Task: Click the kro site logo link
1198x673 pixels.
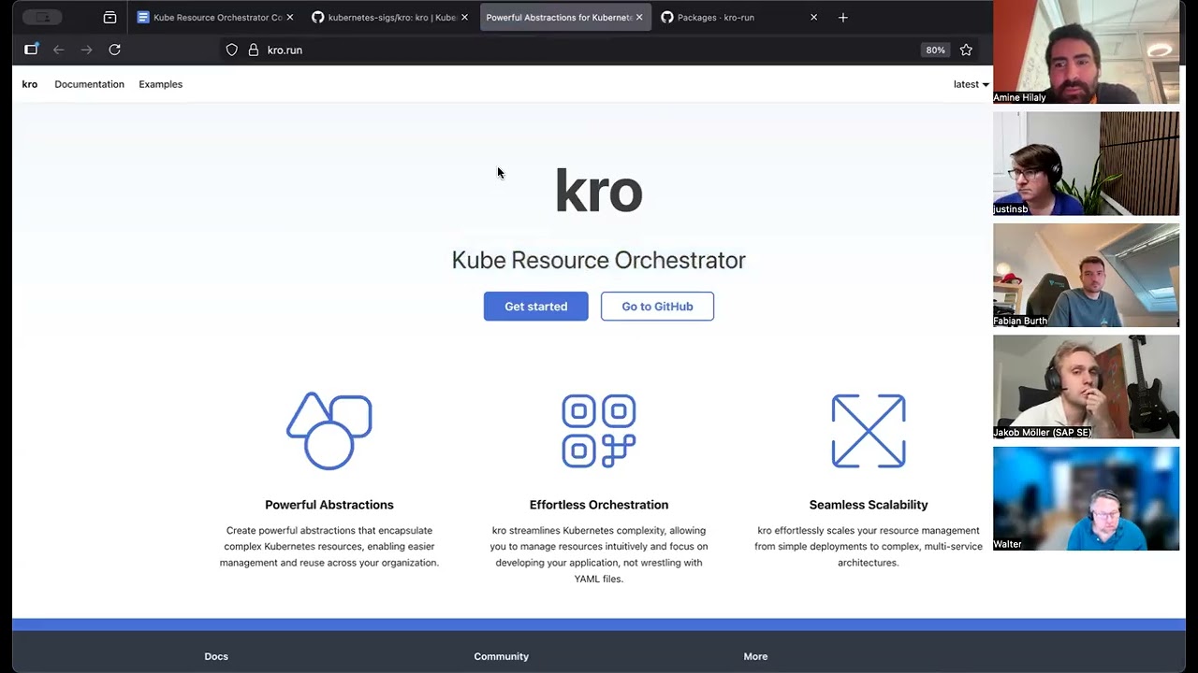Action: click(x=30, y=84)
